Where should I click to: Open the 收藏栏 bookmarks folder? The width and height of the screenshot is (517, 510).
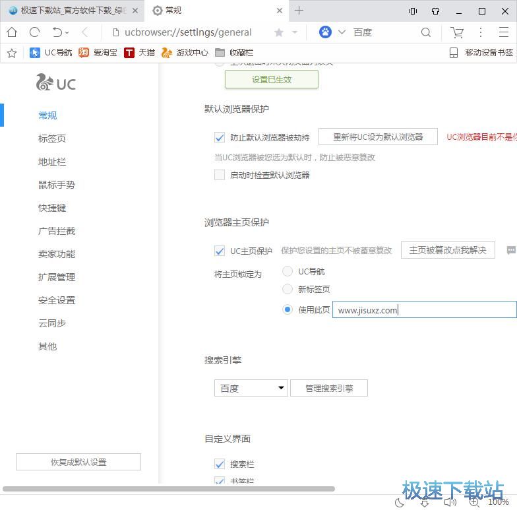pos(233,53)
